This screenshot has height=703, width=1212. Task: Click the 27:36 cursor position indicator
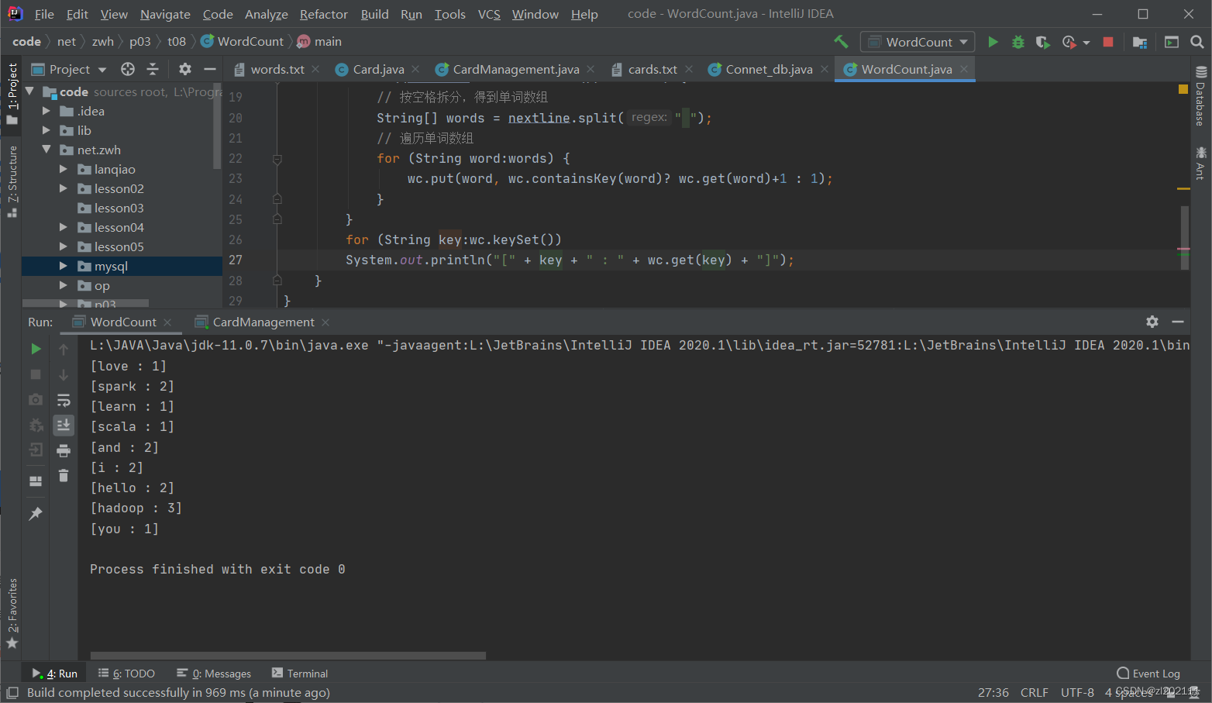point(993,693)
